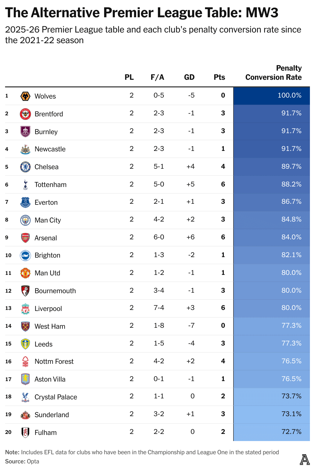Click the Arsenal cannon crest
The image size is (315, 470).
[25, 238]
